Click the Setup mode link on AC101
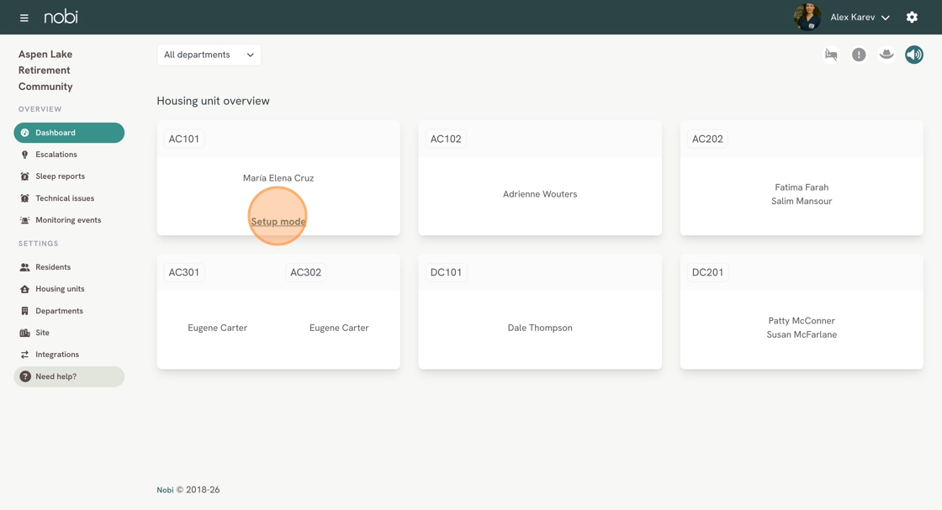The image size is (942, 510). point(278,222)
